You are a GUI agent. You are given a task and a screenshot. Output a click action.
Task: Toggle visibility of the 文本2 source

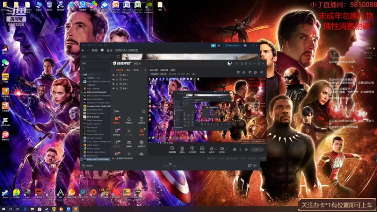pos(114,79)
